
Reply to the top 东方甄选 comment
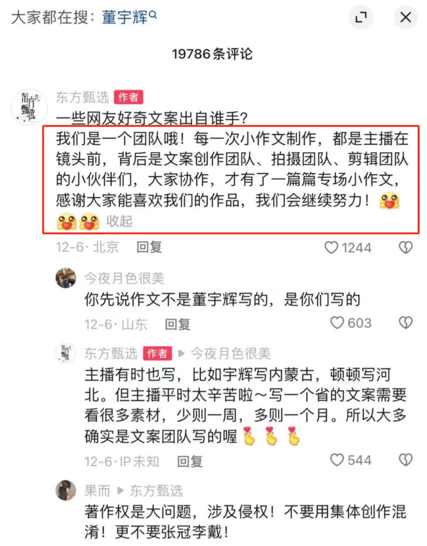[x=149, y=247]
